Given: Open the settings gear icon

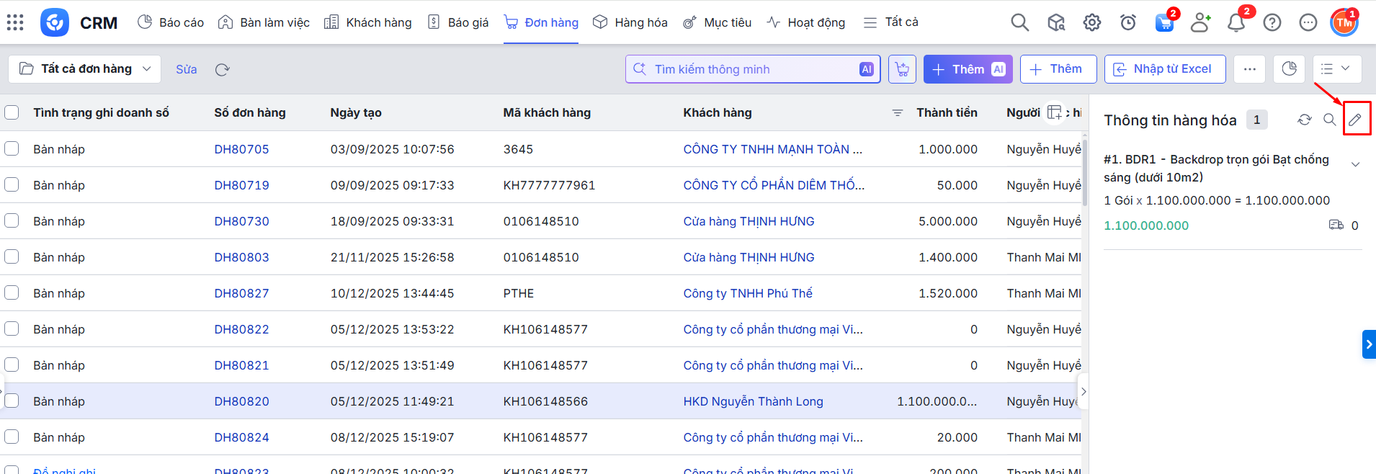Looking at the screenshot, I should (x=1092, y=22).
